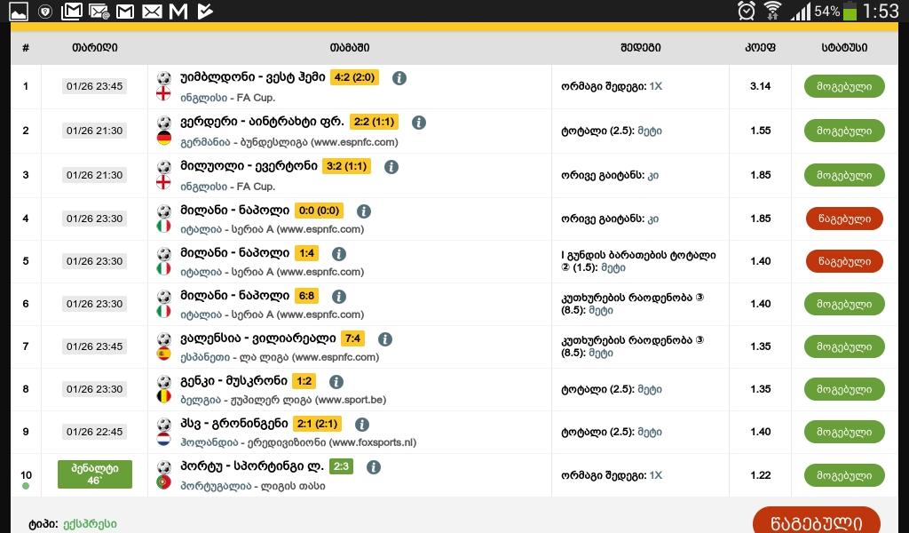The height and width of the screenshot is (533, 909).
Task: Click ინგლისი - FA Cup. under უიმბლდონი
Action: click(227, 98)
